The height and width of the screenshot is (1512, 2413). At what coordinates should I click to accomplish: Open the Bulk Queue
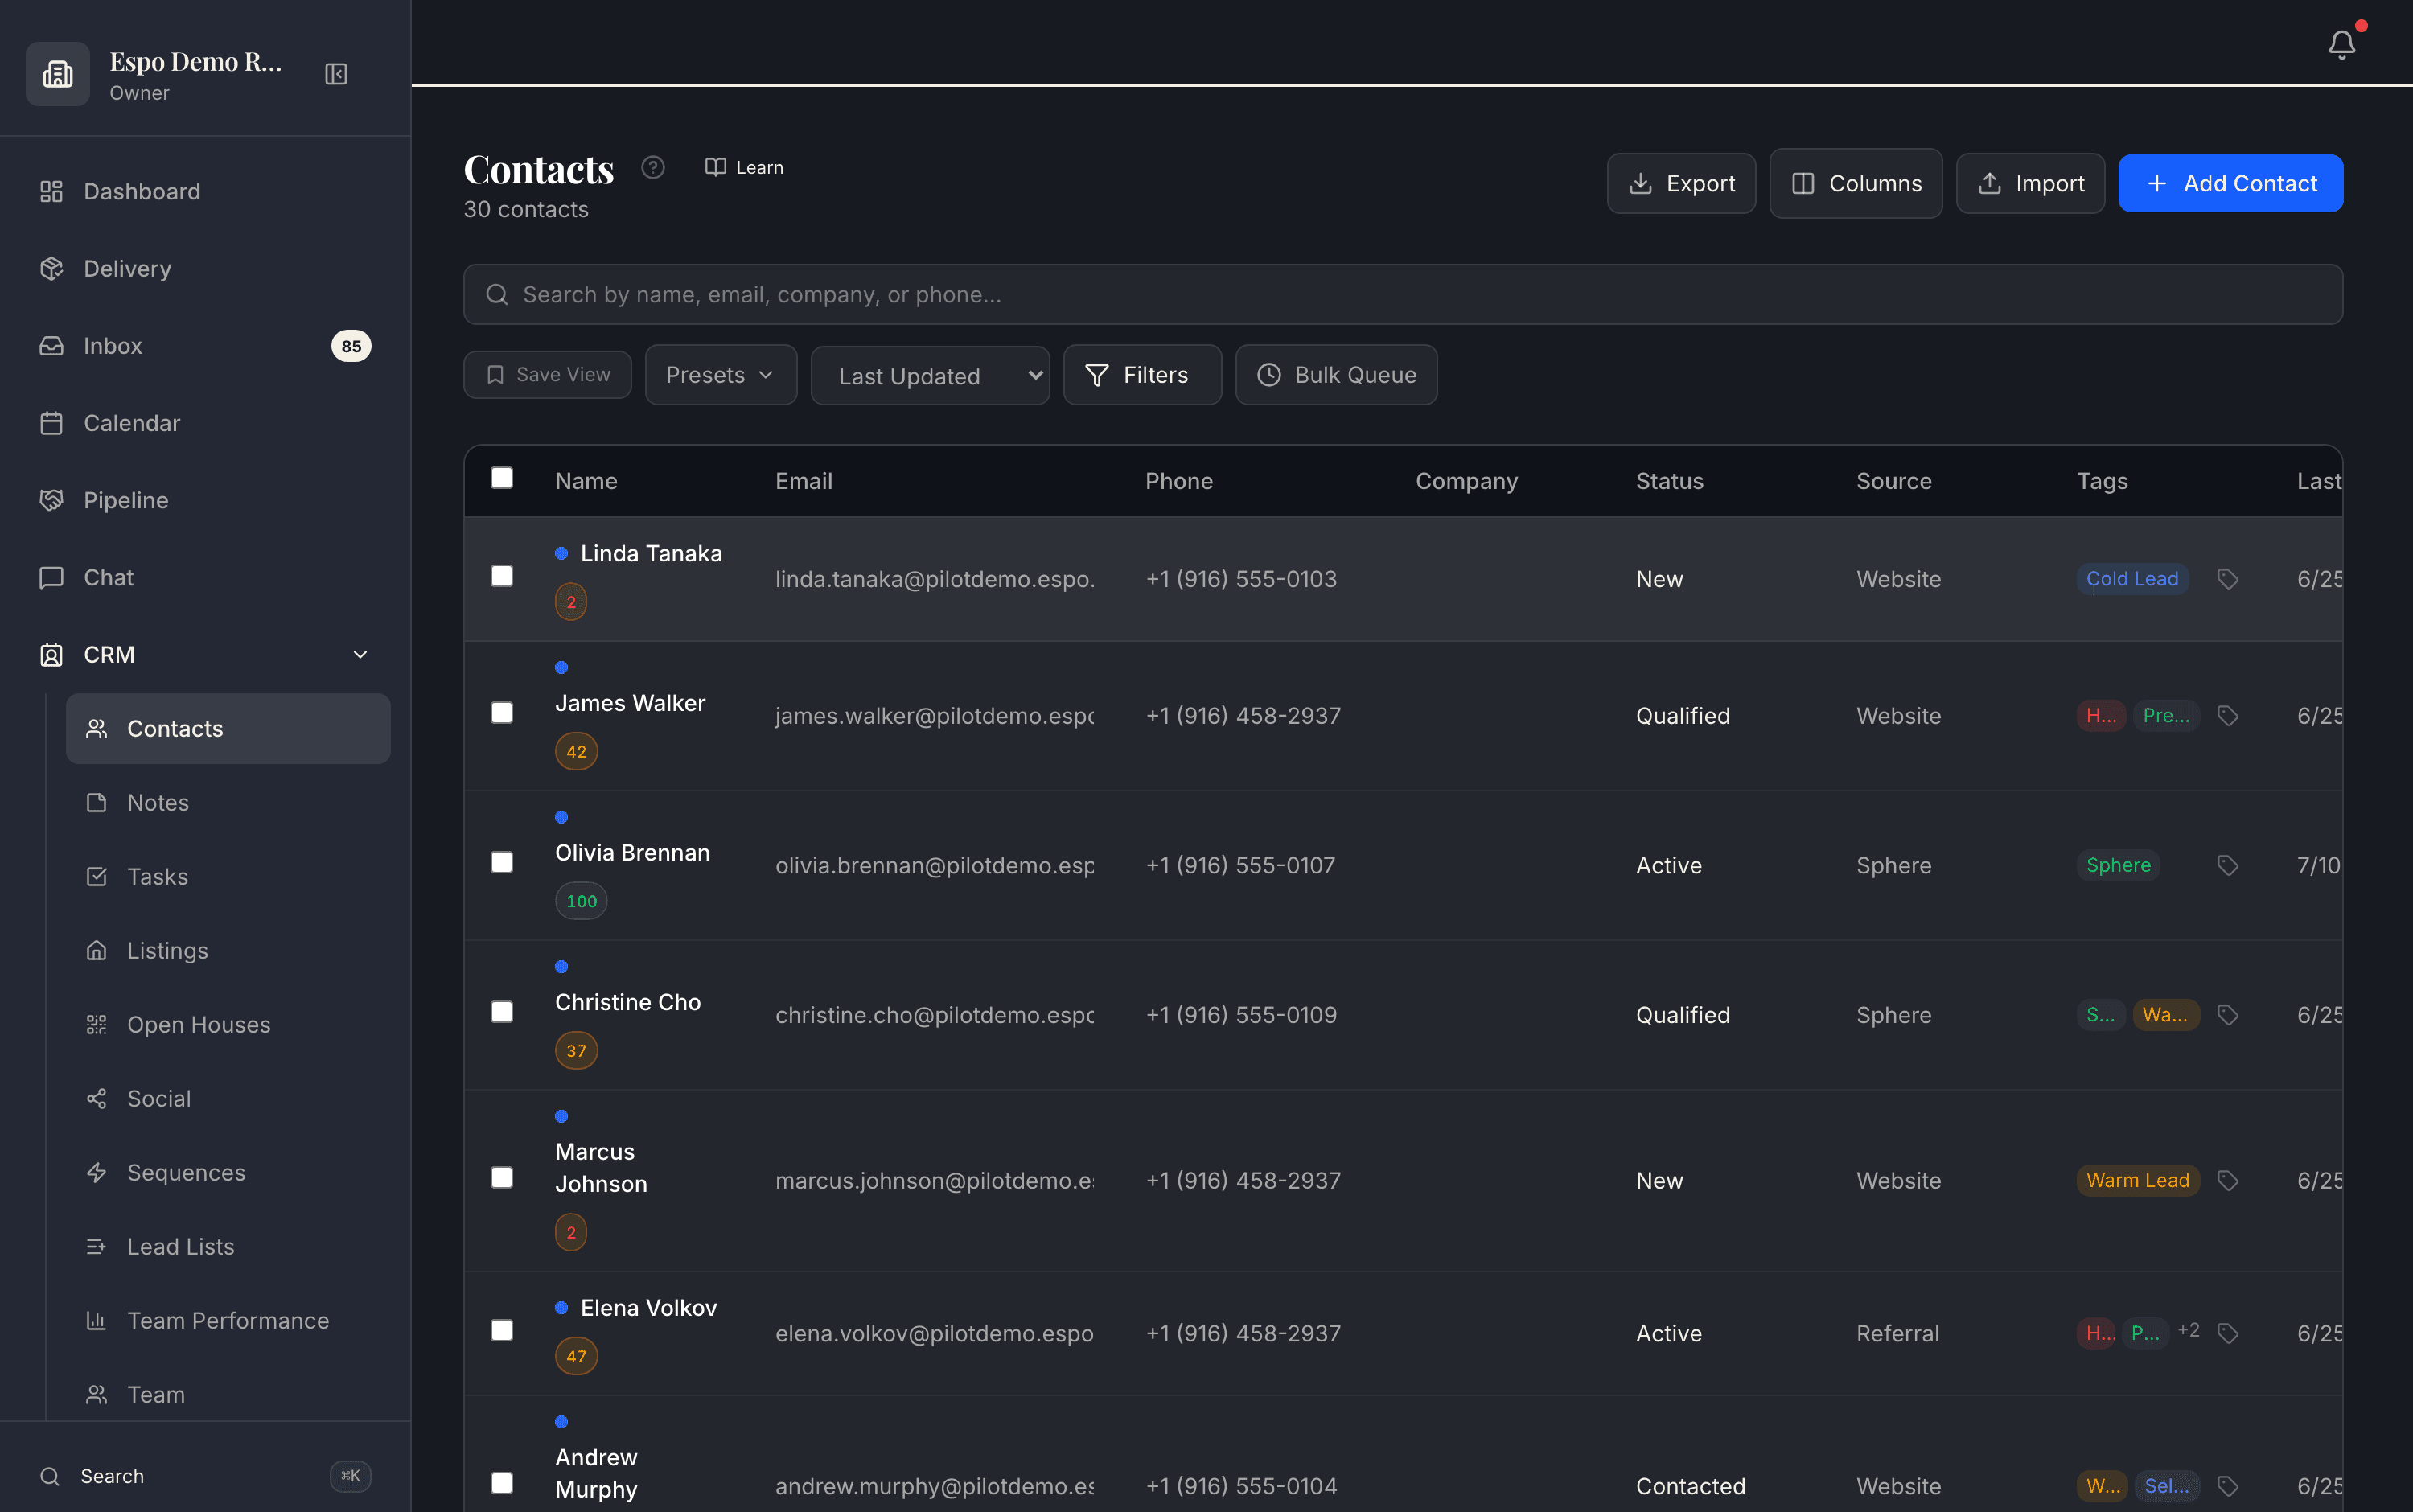[1336, 375]
